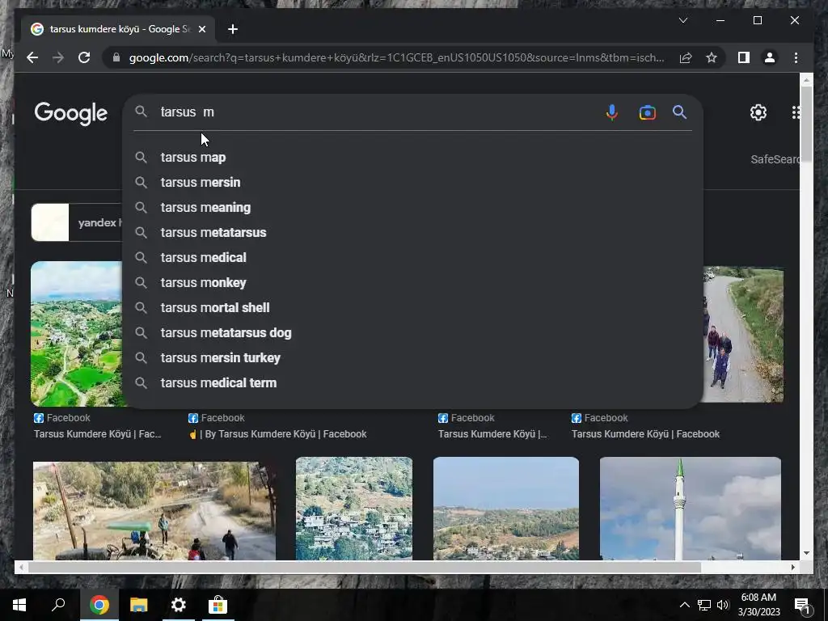Choose suggestion 'tarsus metatarsus dog'
The height and width of the screenshot is (621, 828).
[x=226, y=332]
